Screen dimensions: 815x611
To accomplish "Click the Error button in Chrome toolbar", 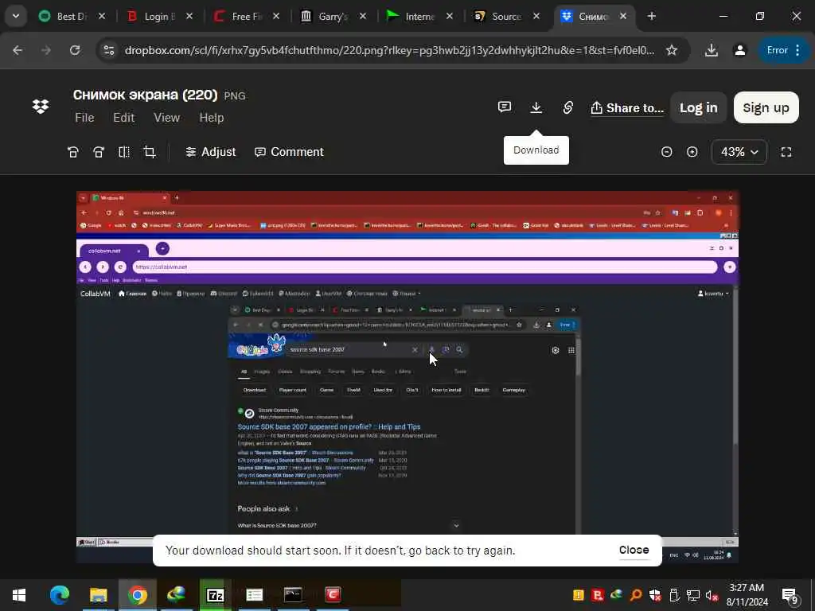I will click(x=783, y=50).
